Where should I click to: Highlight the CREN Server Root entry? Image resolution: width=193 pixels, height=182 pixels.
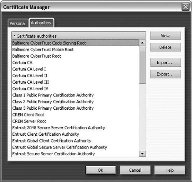(x=76, y=121)
